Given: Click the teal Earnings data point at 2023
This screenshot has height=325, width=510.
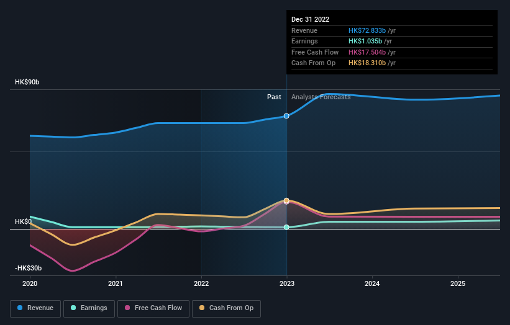Looking at the screenshot, I should tap(286, 227).
